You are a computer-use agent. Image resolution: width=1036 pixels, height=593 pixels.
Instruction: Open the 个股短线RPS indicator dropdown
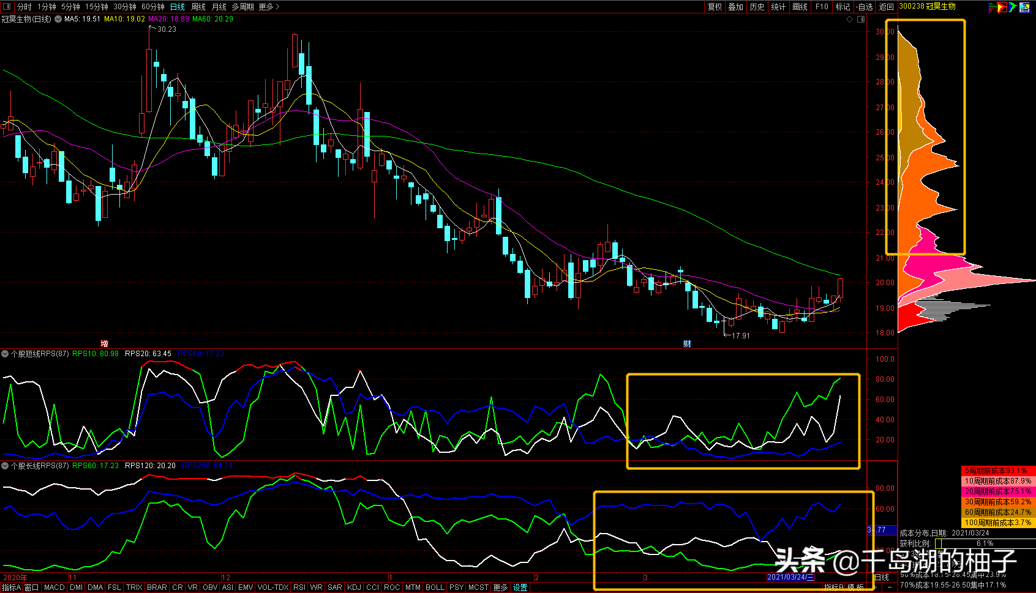(x=5, y=354)
